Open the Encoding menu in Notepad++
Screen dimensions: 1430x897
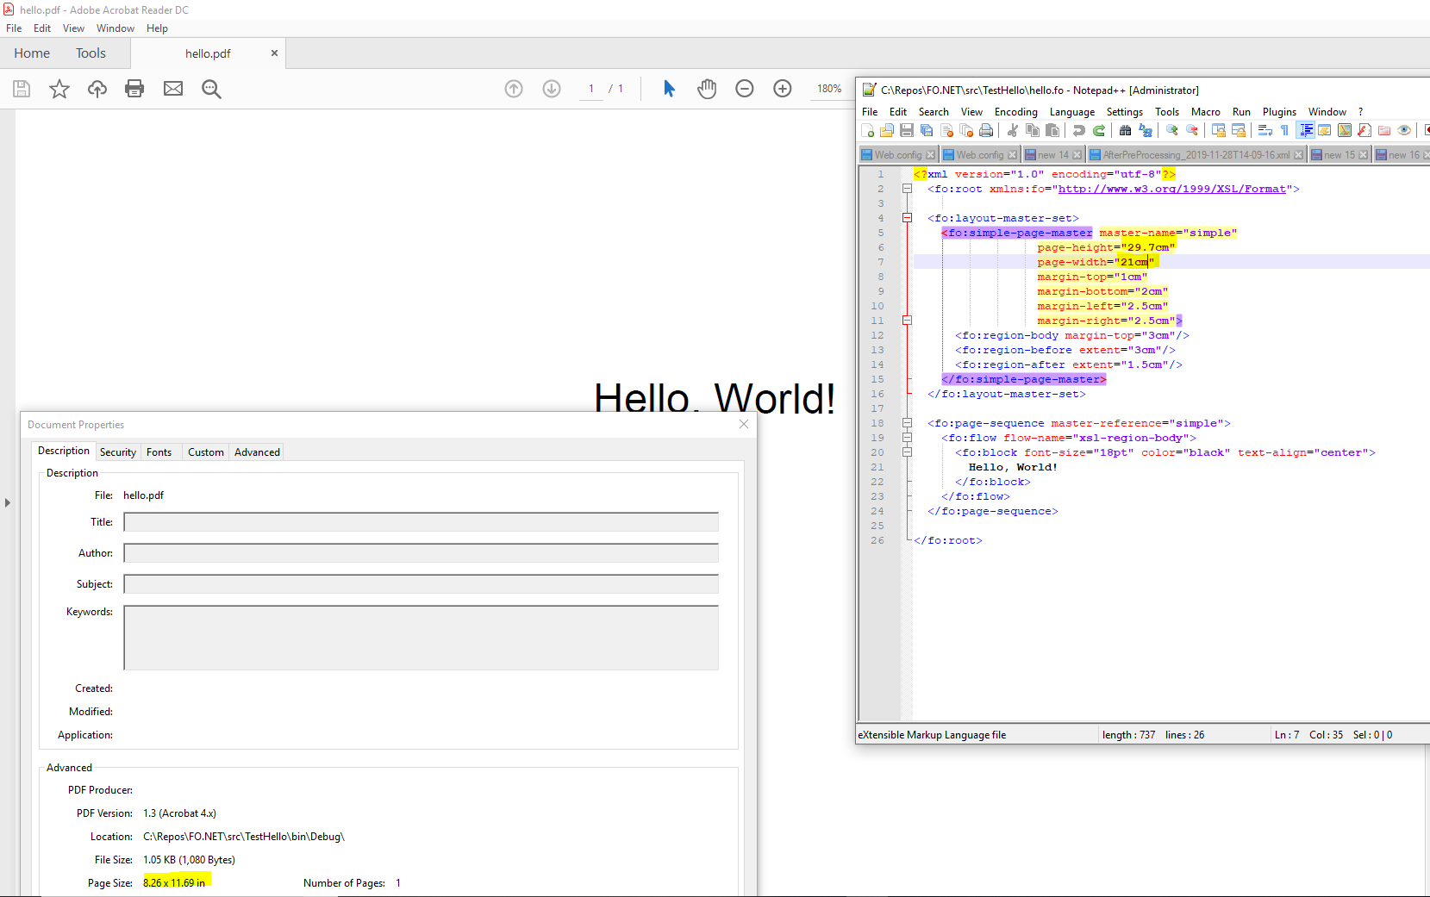pos(1015,112)
